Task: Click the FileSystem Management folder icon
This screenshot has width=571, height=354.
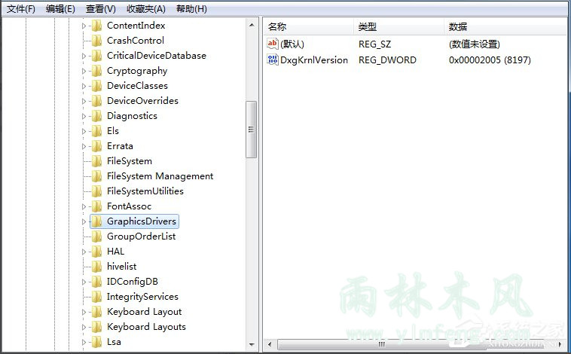Action: pyautogui.click(x=96, y=176)
